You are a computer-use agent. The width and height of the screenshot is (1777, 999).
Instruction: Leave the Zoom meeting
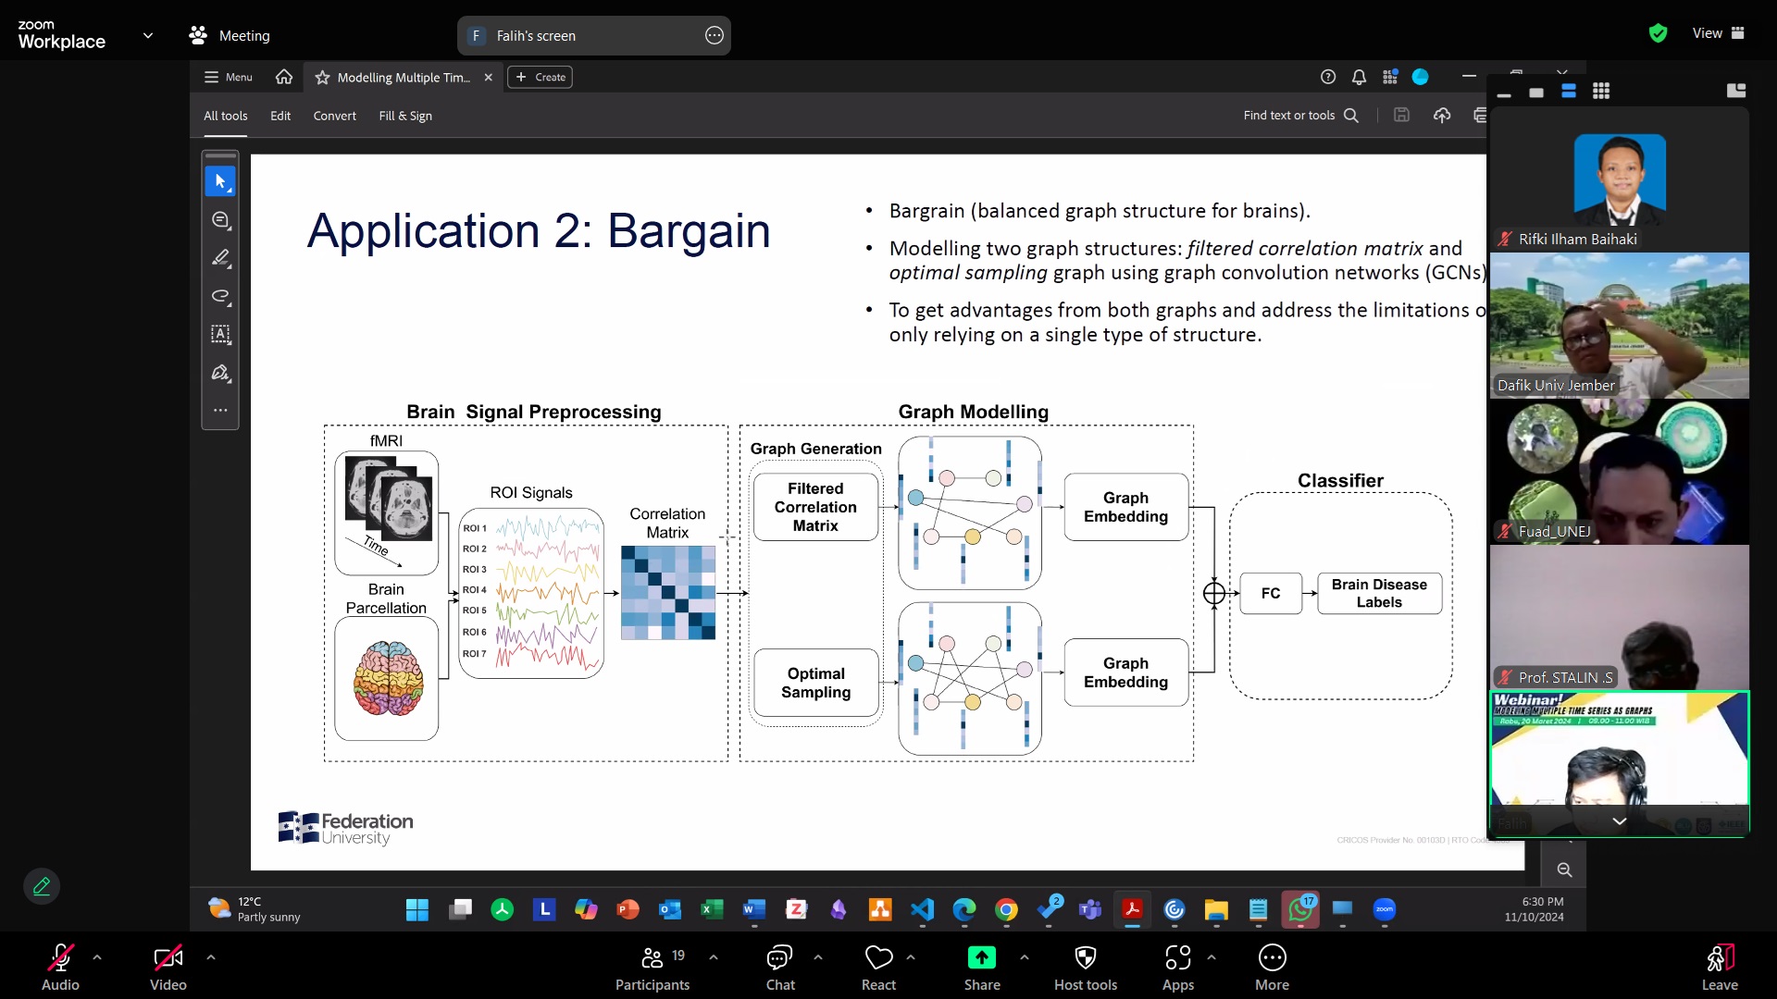1719,966
